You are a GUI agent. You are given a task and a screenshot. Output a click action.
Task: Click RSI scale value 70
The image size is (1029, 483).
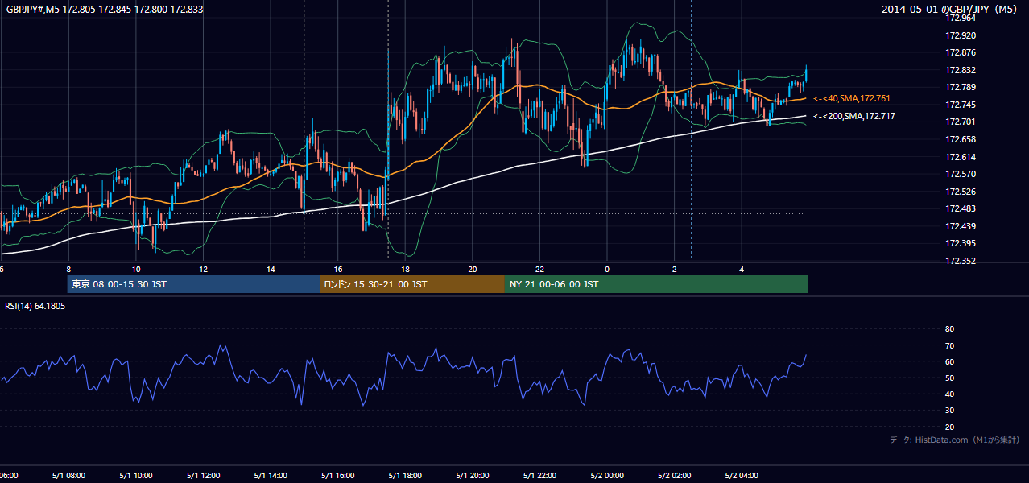pyautogui.click(x=949, y=345)
